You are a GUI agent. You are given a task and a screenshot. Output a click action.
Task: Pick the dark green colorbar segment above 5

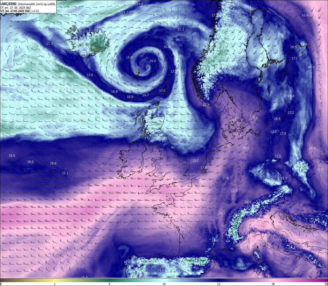click(x=109, y=280)
